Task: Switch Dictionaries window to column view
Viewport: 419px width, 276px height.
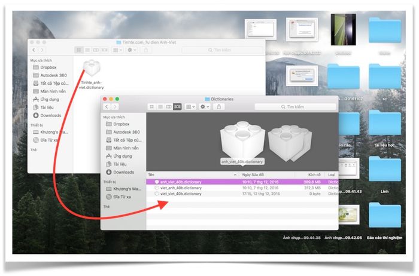Action: pyautogui.click(x=168, y=106)
